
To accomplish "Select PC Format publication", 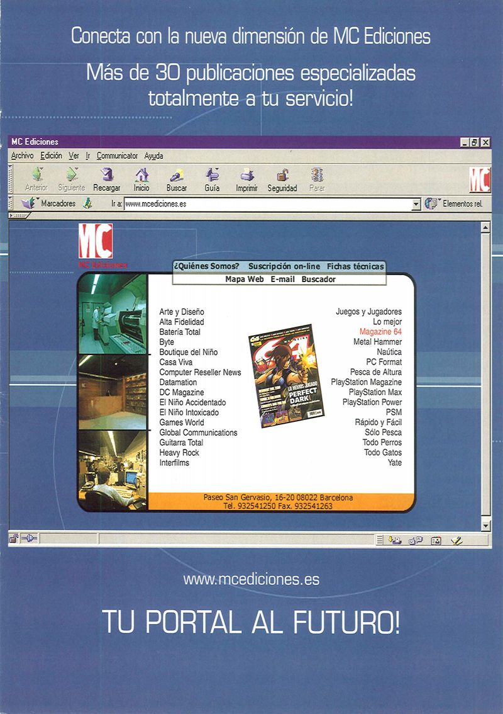I will (384, 362).
